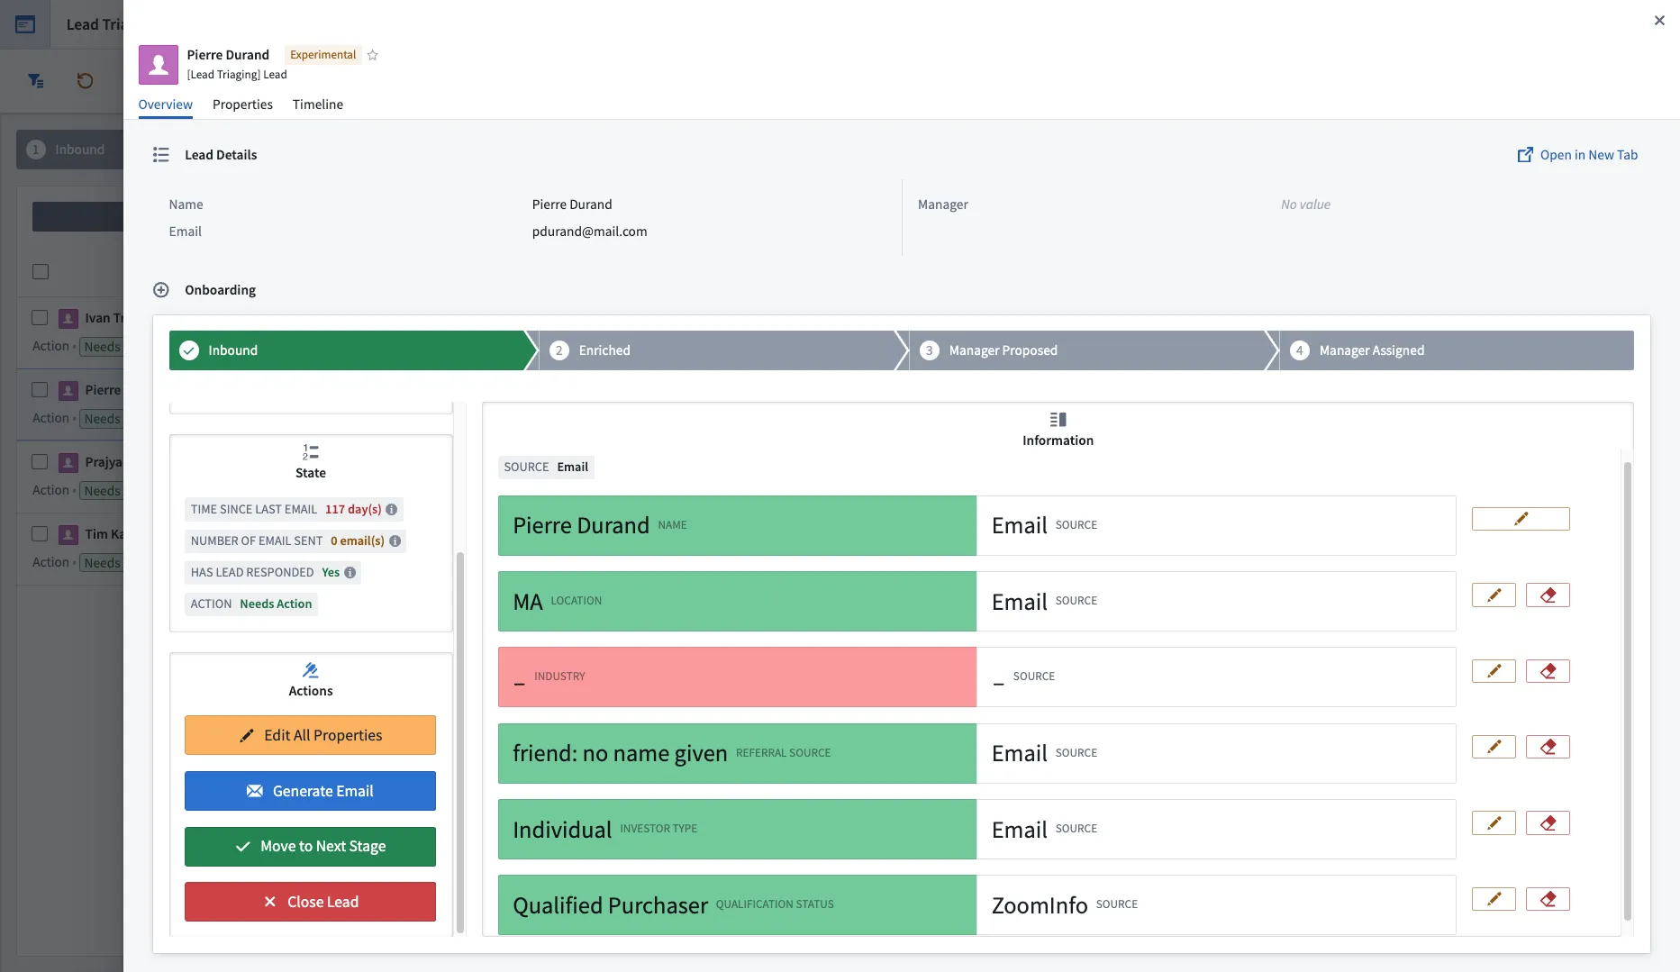The image size is (1680, 972).
Task: Click the Lead Details list icon
Action: 161,155
